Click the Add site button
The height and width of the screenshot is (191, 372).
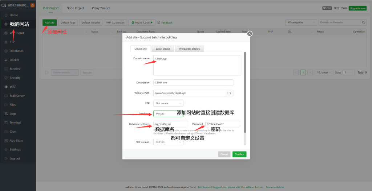pos(49,22)
